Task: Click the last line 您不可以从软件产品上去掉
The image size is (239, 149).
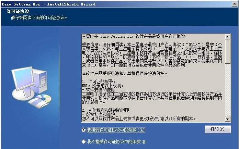Action: coord(139,119)
